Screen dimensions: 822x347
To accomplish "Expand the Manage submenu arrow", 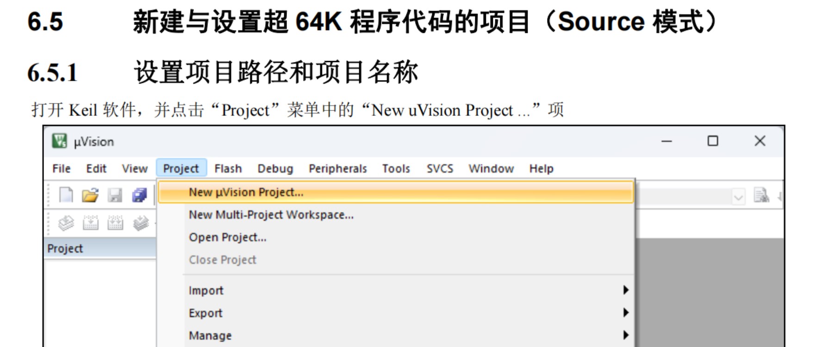I will click(x=626, y=335).
